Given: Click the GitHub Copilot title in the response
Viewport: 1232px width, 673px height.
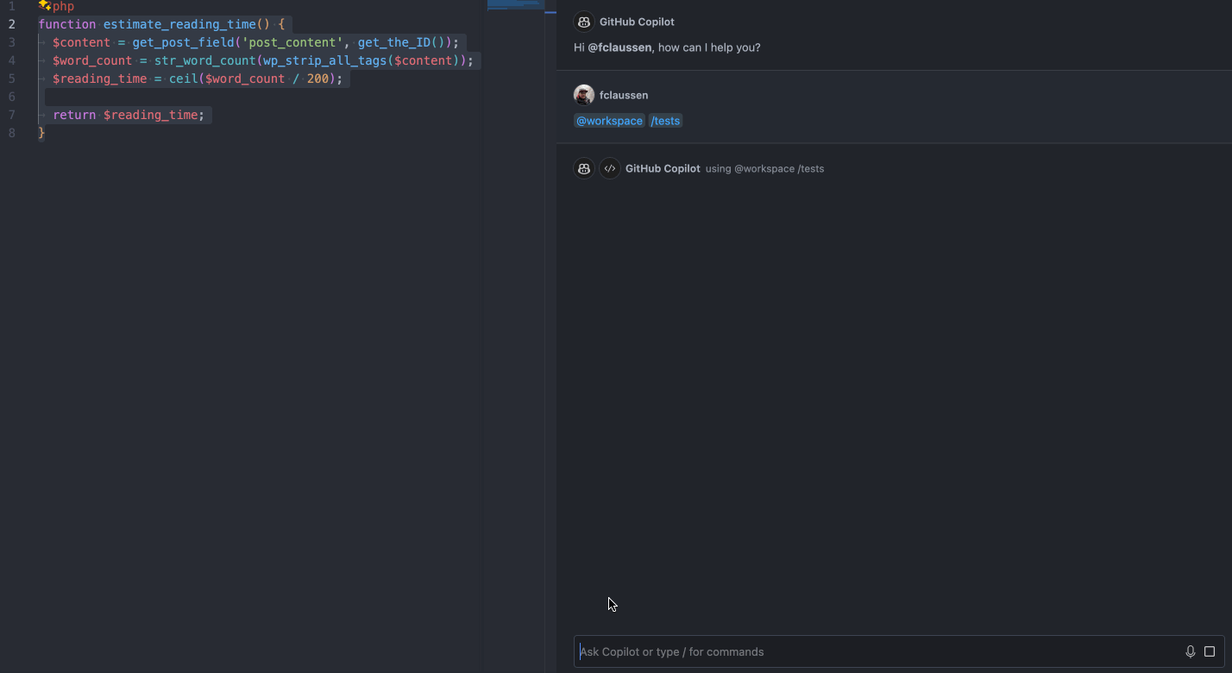Looking at the screenshot, I should [663, 168].
